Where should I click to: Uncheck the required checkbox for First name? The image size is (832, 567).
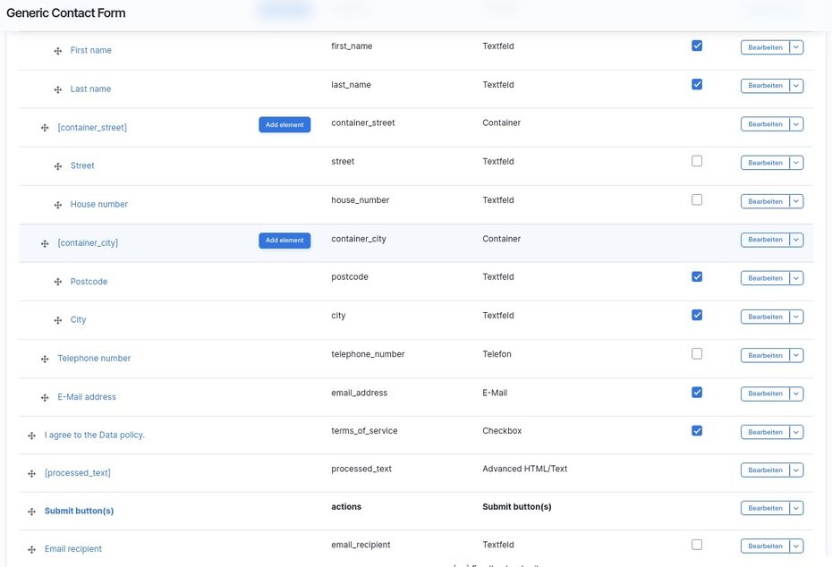point(697,46)
